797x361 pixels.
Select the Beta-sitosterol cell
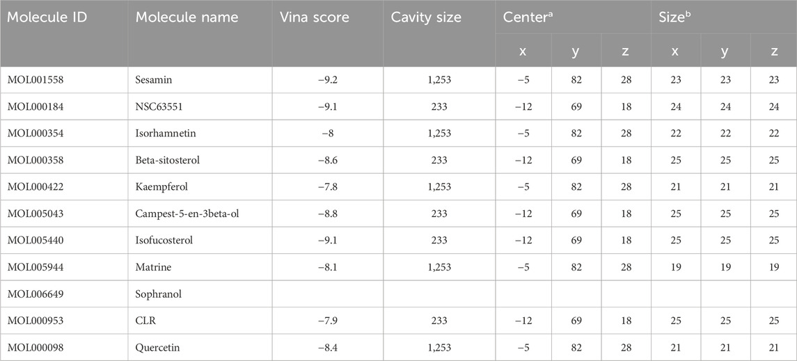coord(200,160)
